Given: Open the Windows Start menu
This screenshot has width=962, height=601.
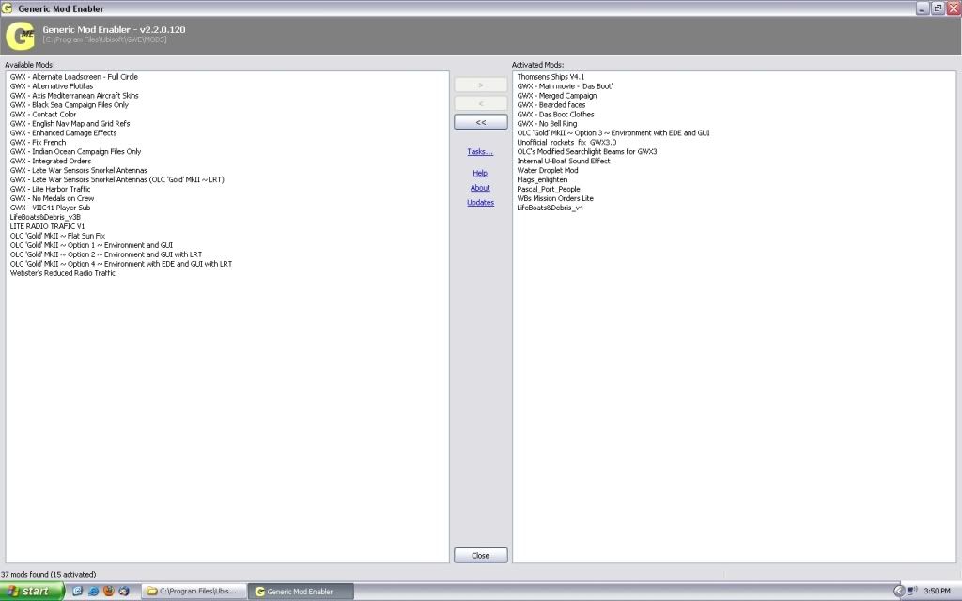Looking at the screenshot, I should tap(32, 592).
